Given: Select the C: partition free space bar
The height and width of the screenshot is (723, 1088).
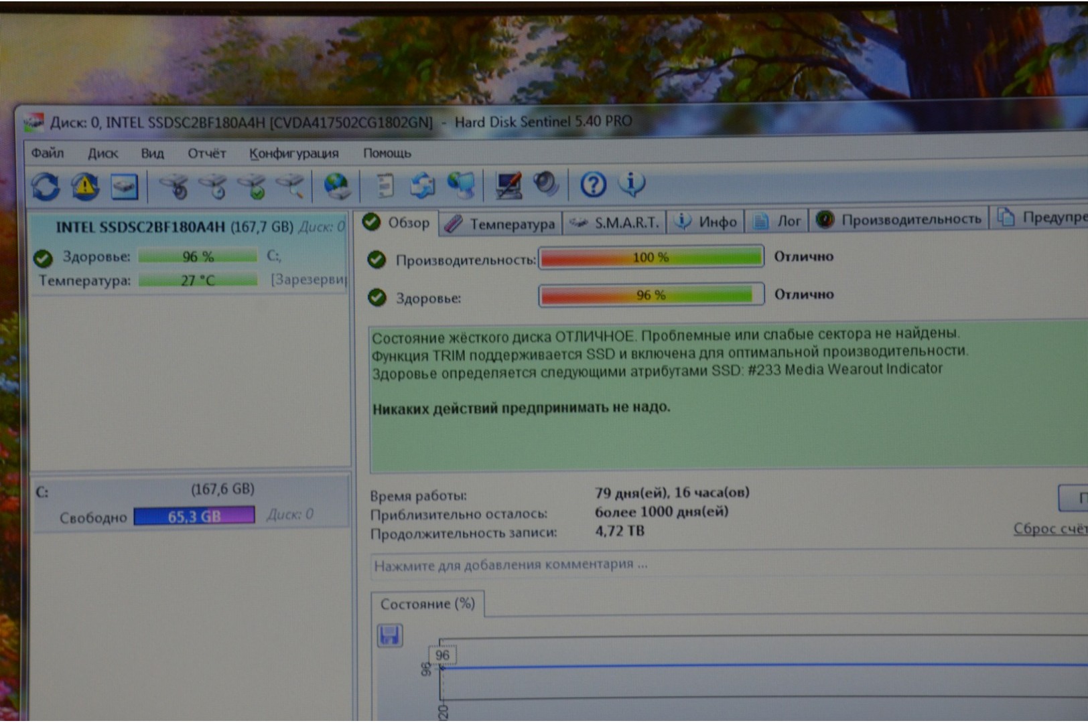Looking at the screenshot, I should click(x=194, y=516).
